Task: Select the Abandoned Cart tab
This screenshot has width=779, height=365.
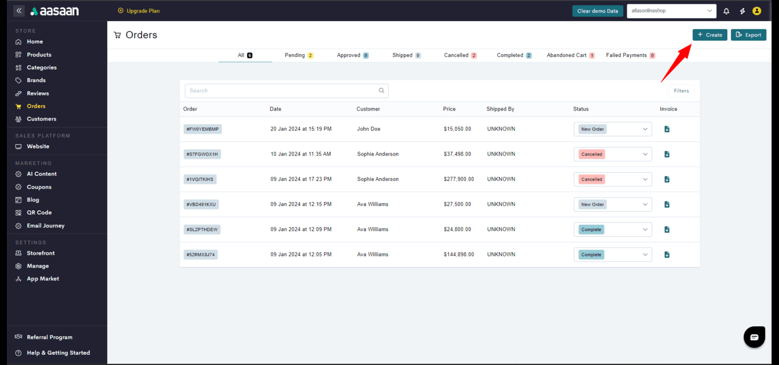Action: pos(570,55)
